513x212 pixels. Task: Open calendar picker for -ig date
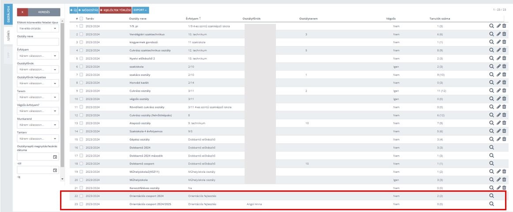[x=55, y=170]
